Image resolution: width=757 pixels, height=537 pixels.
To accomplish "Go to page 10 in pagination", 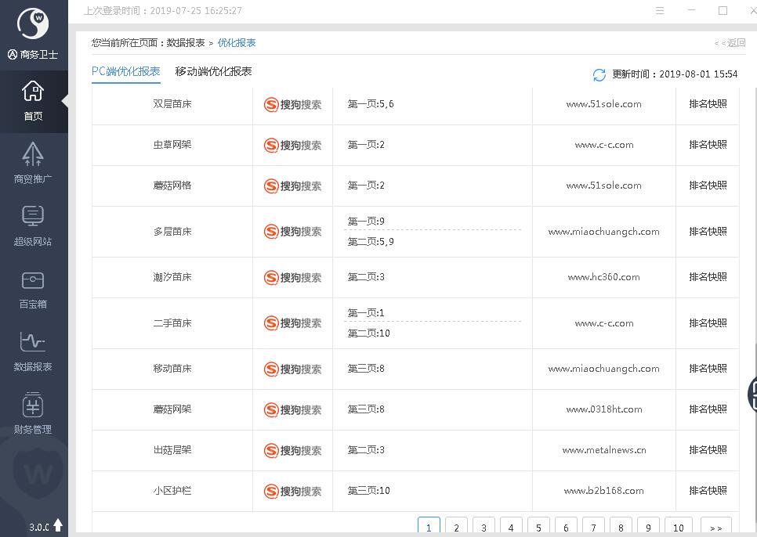I will (679, 528).
